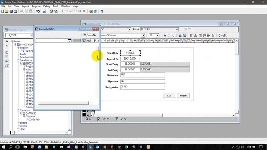Click the Bring to Front icon

pos(220,35)
